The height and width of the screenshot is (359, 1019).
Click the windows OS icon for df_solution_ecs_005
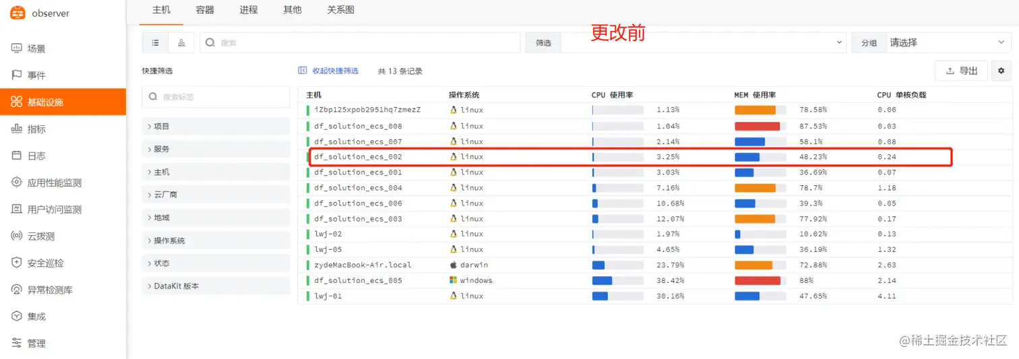tap(454, 280)
